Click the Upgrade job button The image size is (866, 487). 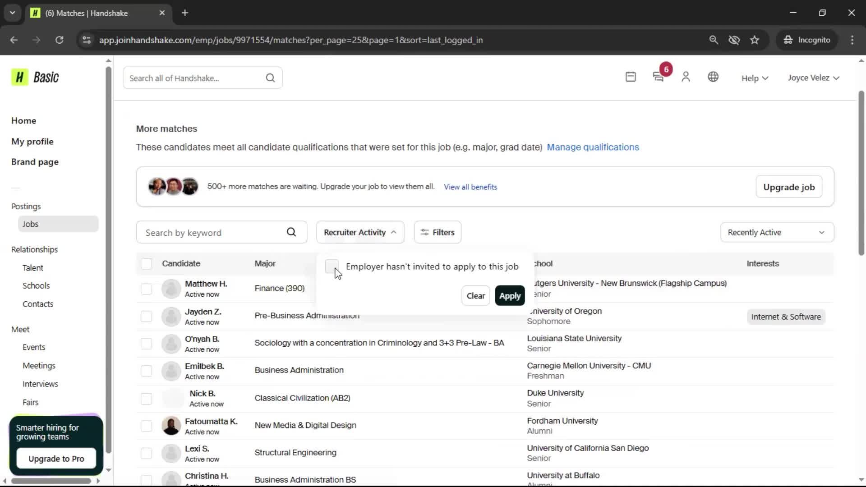pos(789,187)
